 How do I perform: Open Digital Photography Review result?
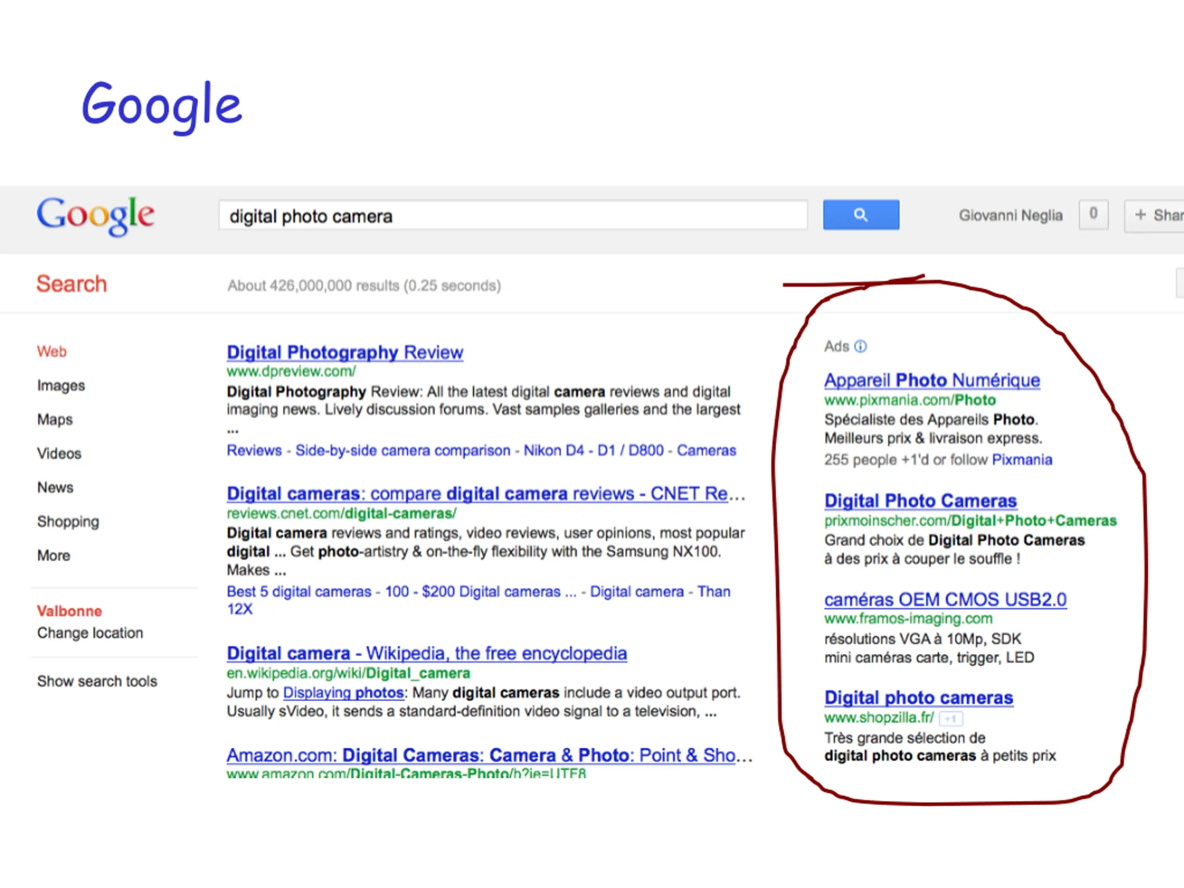tap(345, 352)
